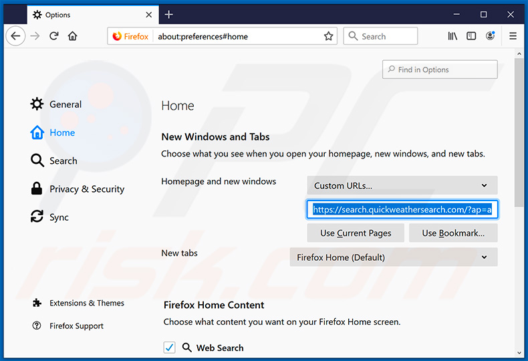Click the New tabs label
This screenshot has height=361, width=528.
(x=180, y=253)
